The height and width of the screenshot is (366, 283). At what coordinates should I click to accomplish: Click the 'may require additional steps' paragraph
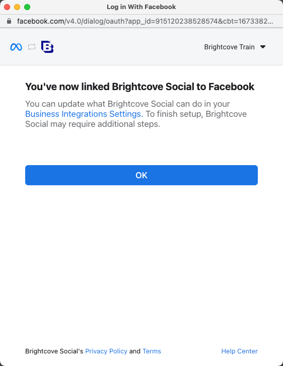click(105, 124)
